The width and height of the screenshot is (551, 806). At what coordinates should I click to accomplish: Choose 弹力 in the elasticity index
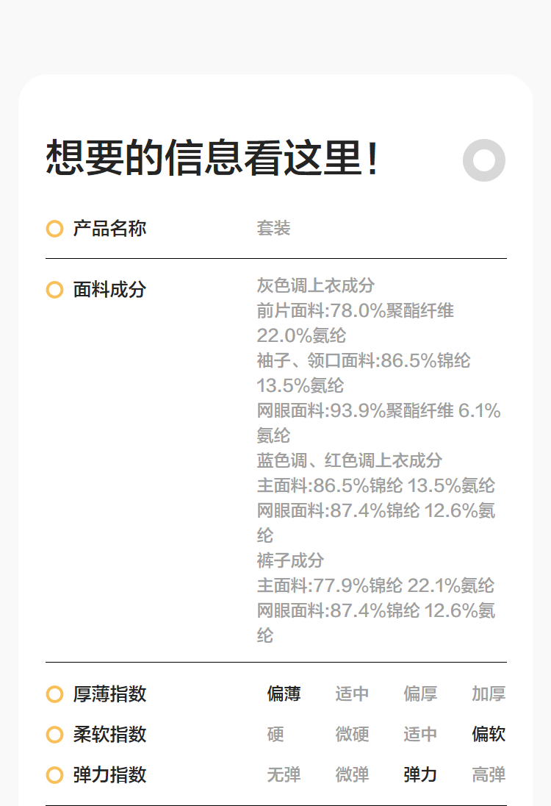click(x=420, y=775)
